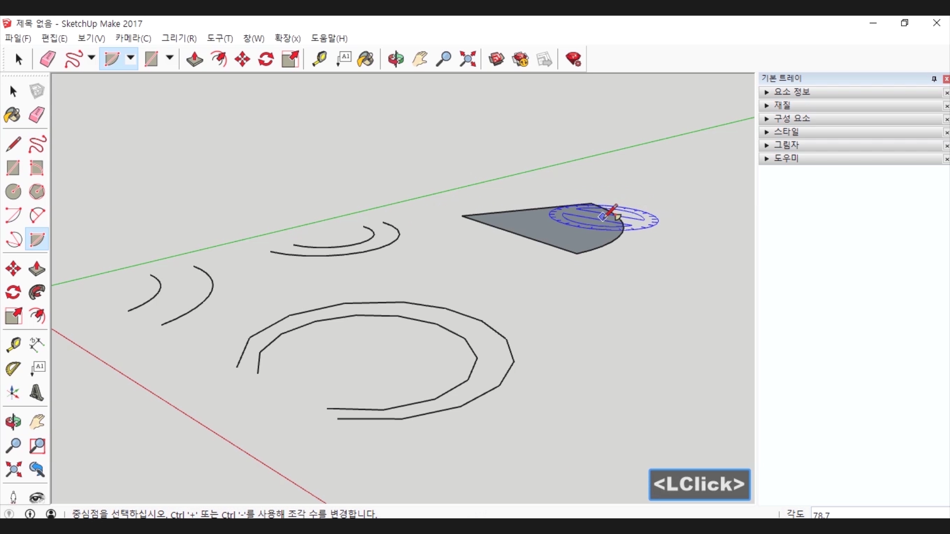The height and width of the screenshot is (534, 950).
Task: Open the arc tool dropdown arrow
Action: tap(131, 58)
